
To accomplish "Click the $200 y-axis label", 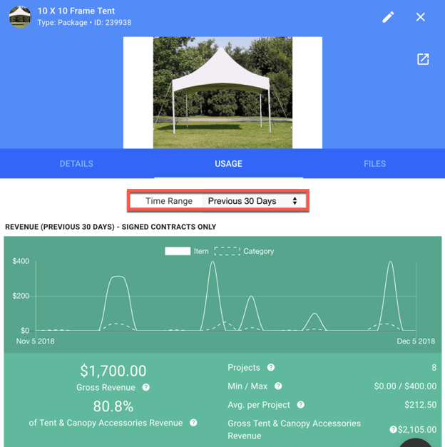I will coord(21,296).
